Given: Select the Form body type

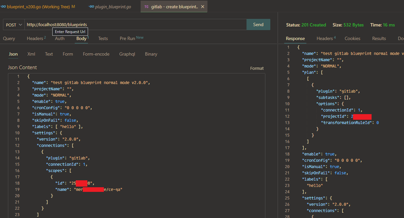Looking at the screenshot, I should (x=68, y=54).
